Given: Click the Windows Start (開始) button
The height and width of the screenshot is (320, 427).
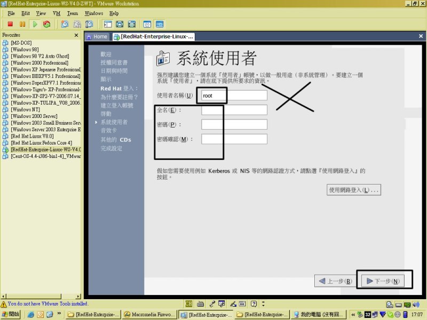Looking at the screenshot, I should pyautogui.click(x=11, y=314).
